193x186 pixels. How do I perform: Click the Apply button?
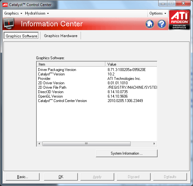click(97, 177)
